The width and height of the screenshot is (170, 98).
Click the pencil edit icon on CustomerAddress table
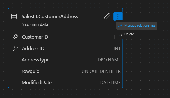107,16
